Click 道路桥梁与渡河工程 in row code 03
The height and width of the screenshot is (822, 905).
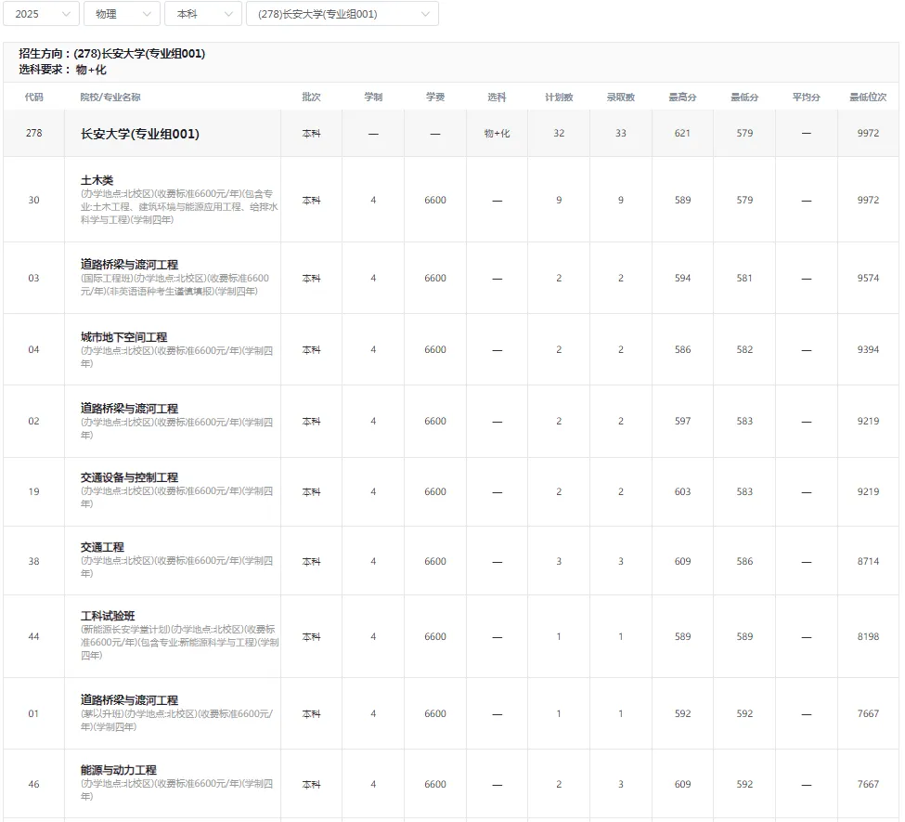[129, 265]
